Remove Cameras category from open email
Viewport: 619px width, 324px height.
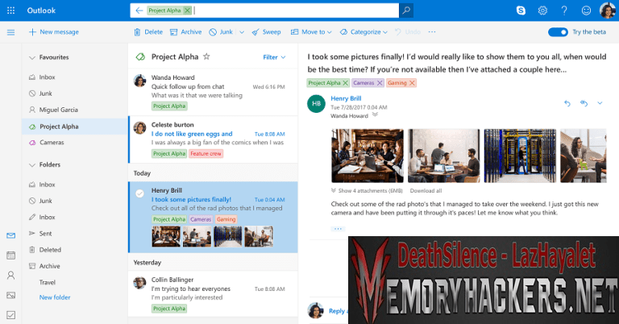click(x=380, y=83)
